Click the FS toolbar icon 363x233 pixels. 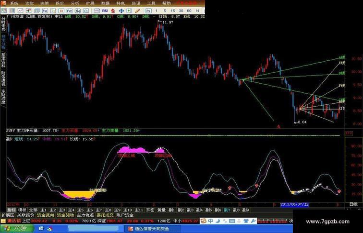coord(148,11)
